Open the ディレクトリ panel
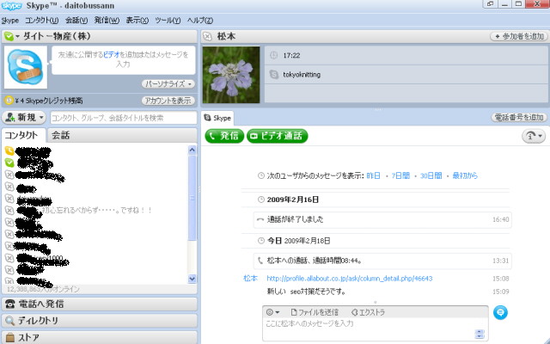 (x=100, y=321)
